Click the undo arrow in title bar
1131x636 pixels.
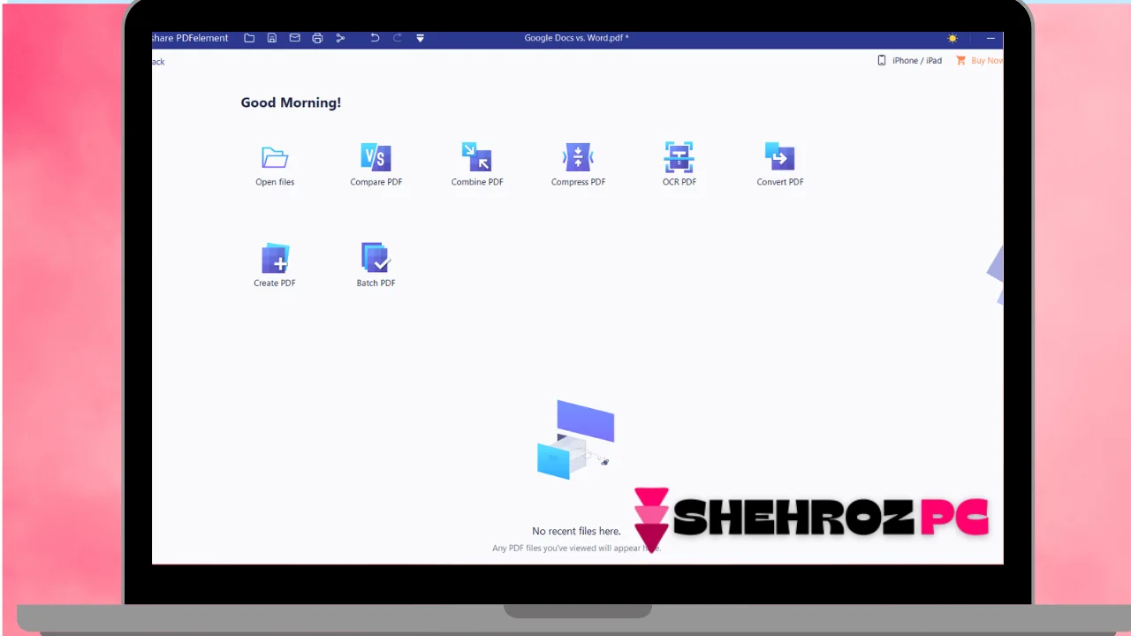click(x=375, y=38)
